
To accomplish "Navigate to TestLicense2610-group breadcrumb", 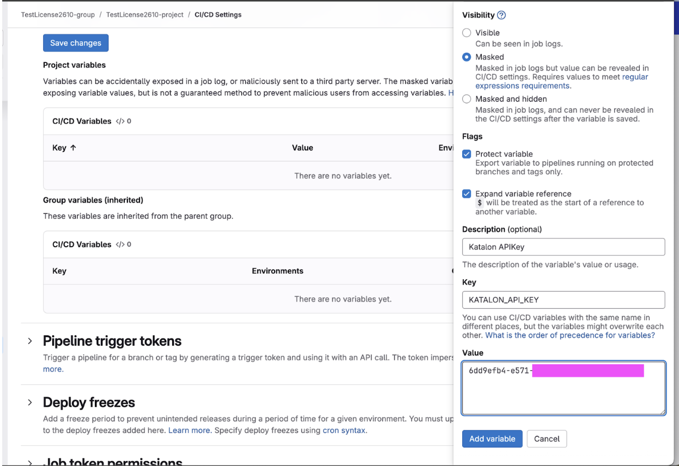I will [58, 15].
